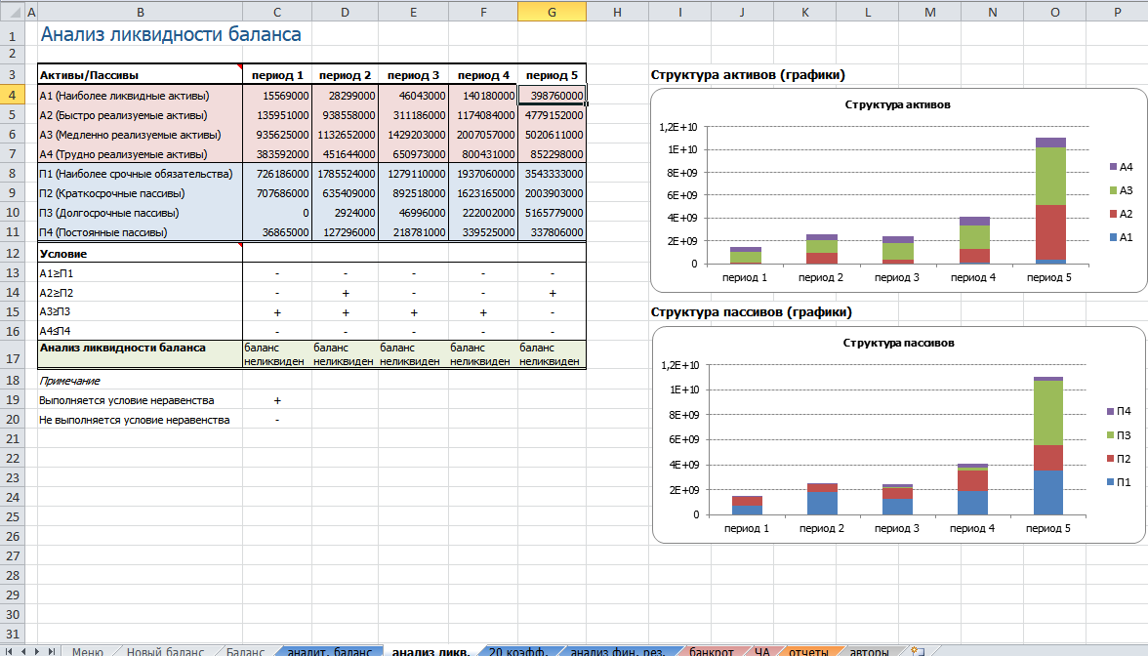The width and height of the screenshot is (1148, 656).
Task: Click the 'период 5' table header
Action: tap(552, 74)
